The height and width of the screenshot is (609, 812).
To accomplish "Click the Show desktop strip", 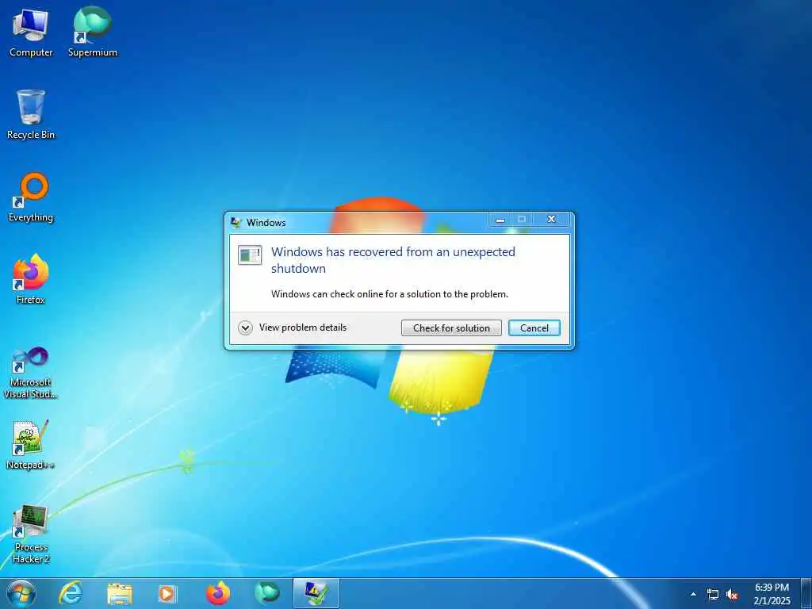I will [x=806, y=594].
